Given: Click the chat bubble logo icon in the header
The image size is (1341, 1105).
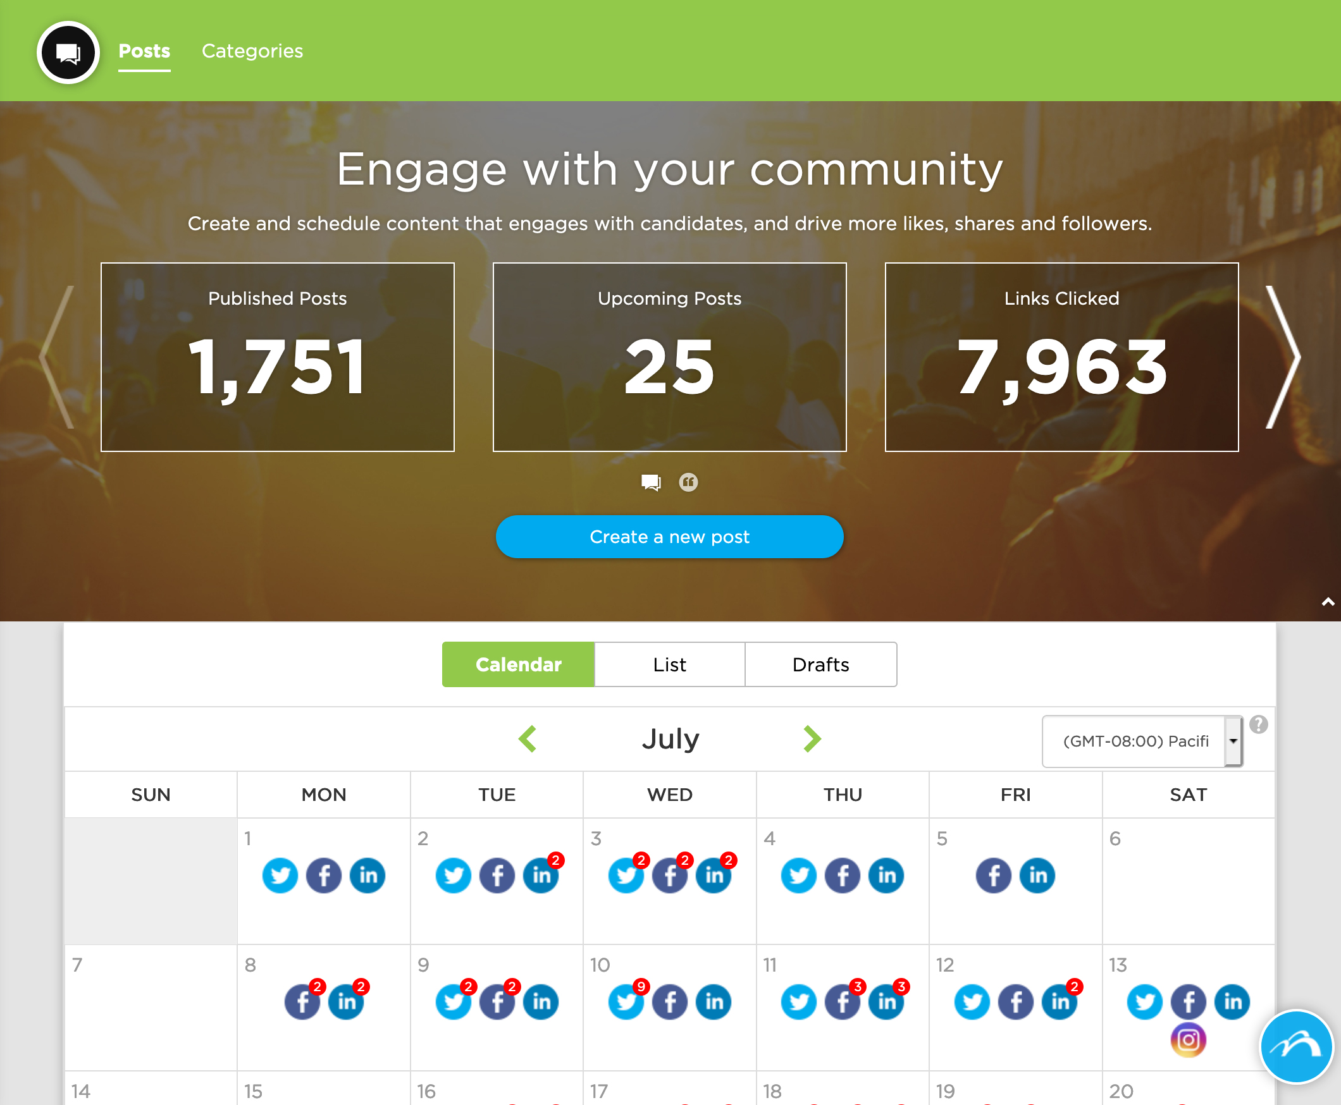Looking at the screenshot, I should [x=68, y=52].
